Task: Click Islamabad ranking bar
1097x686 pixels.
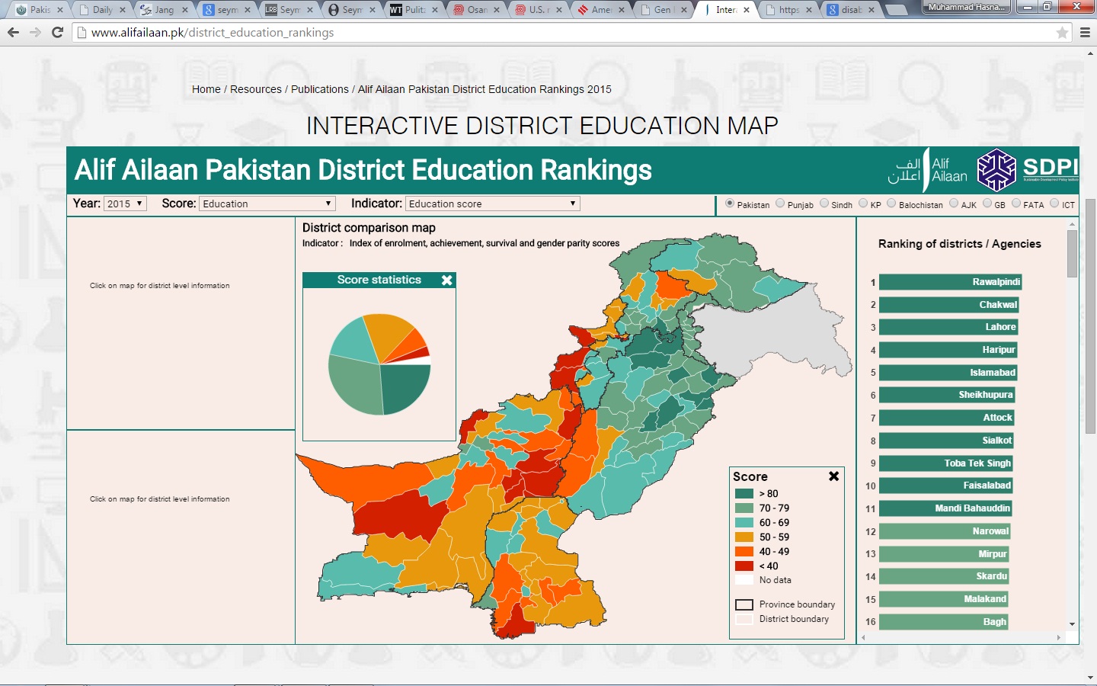Action: [948, 373]
